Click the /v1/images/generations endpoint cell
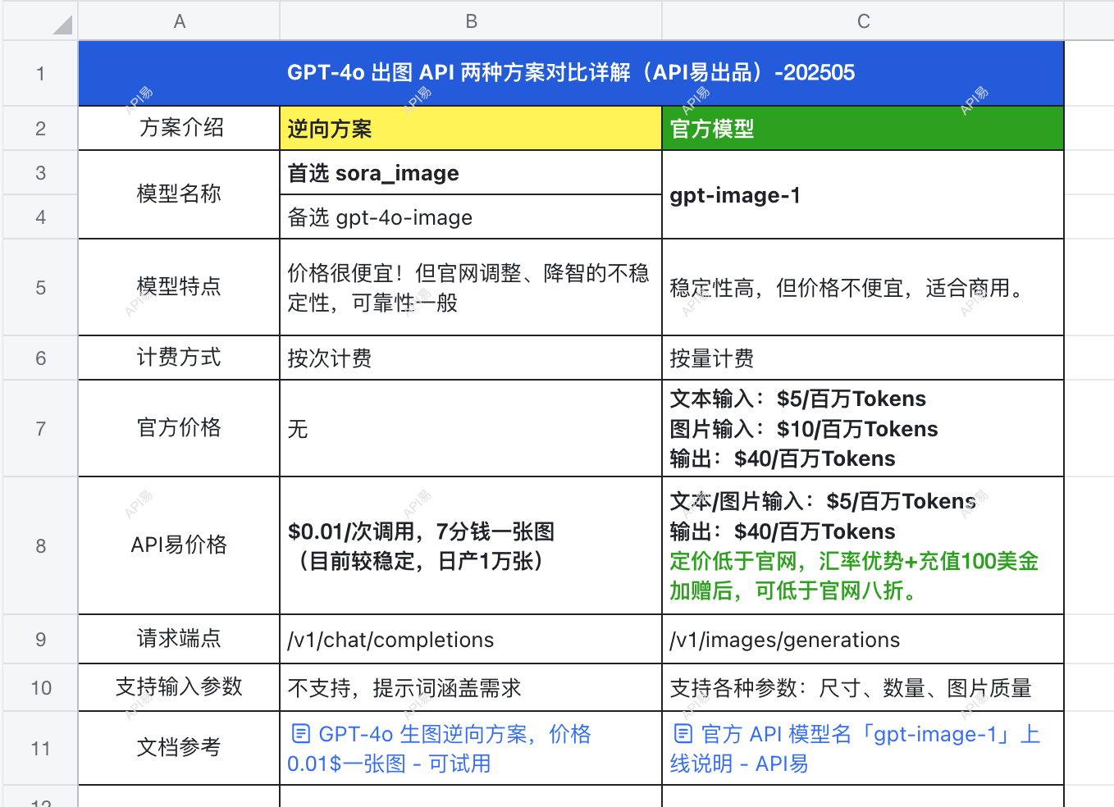The image size is (1114, 807). [862, 639]
